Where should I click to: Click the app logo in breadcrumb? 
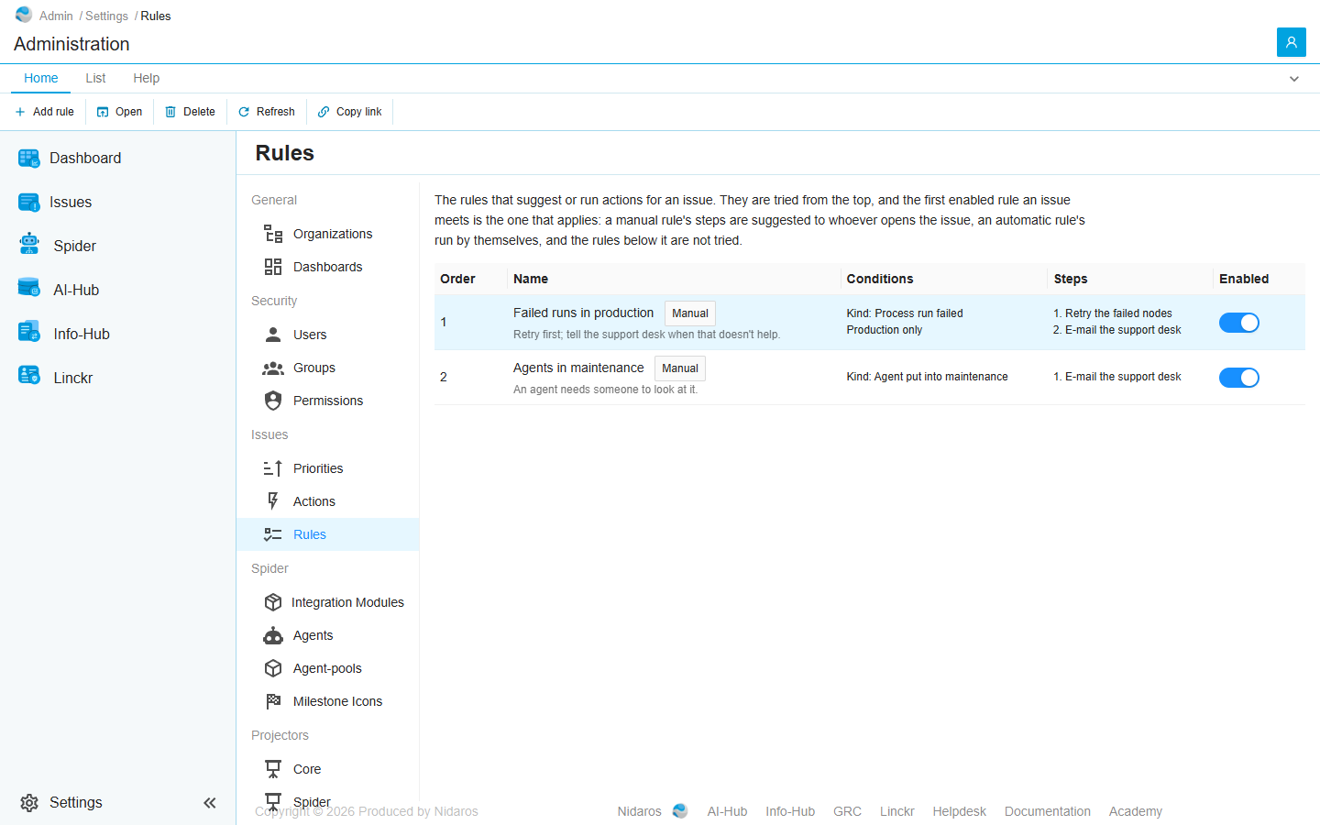click(x=24, y=15)
